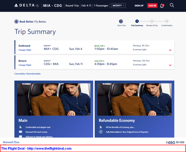Click Economy Light in the Outbound row
The height and width of the screenshot is (152, 186).
[x=140, y=49]
